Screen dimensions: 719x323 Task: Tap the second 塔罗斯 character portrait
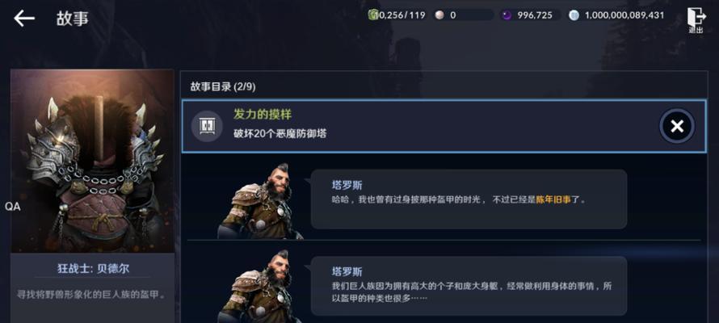click(x=260, y=287)
